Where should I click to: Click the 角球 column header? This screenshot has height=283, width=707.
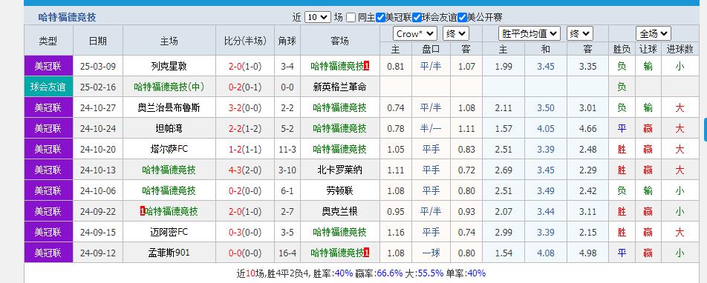[287, 41]
